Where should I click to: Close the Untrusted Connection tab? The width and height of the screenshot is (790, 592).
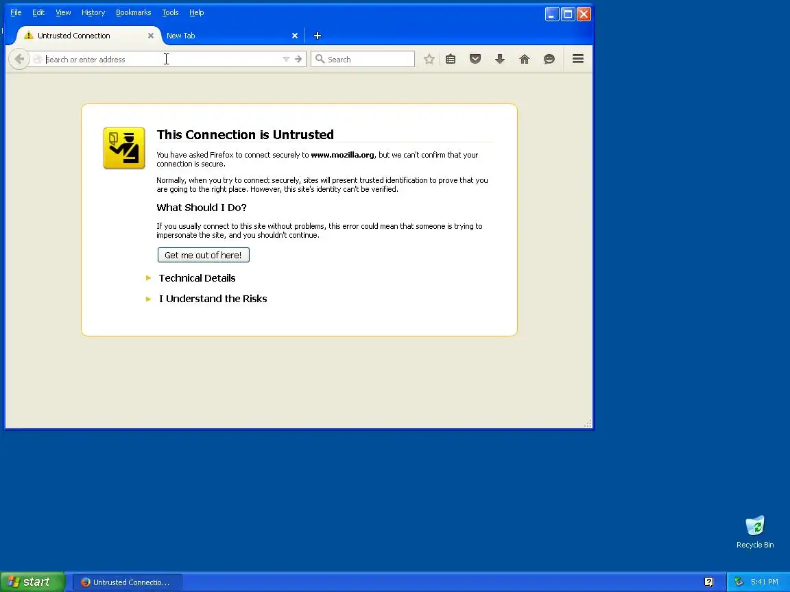coord(151,36)
